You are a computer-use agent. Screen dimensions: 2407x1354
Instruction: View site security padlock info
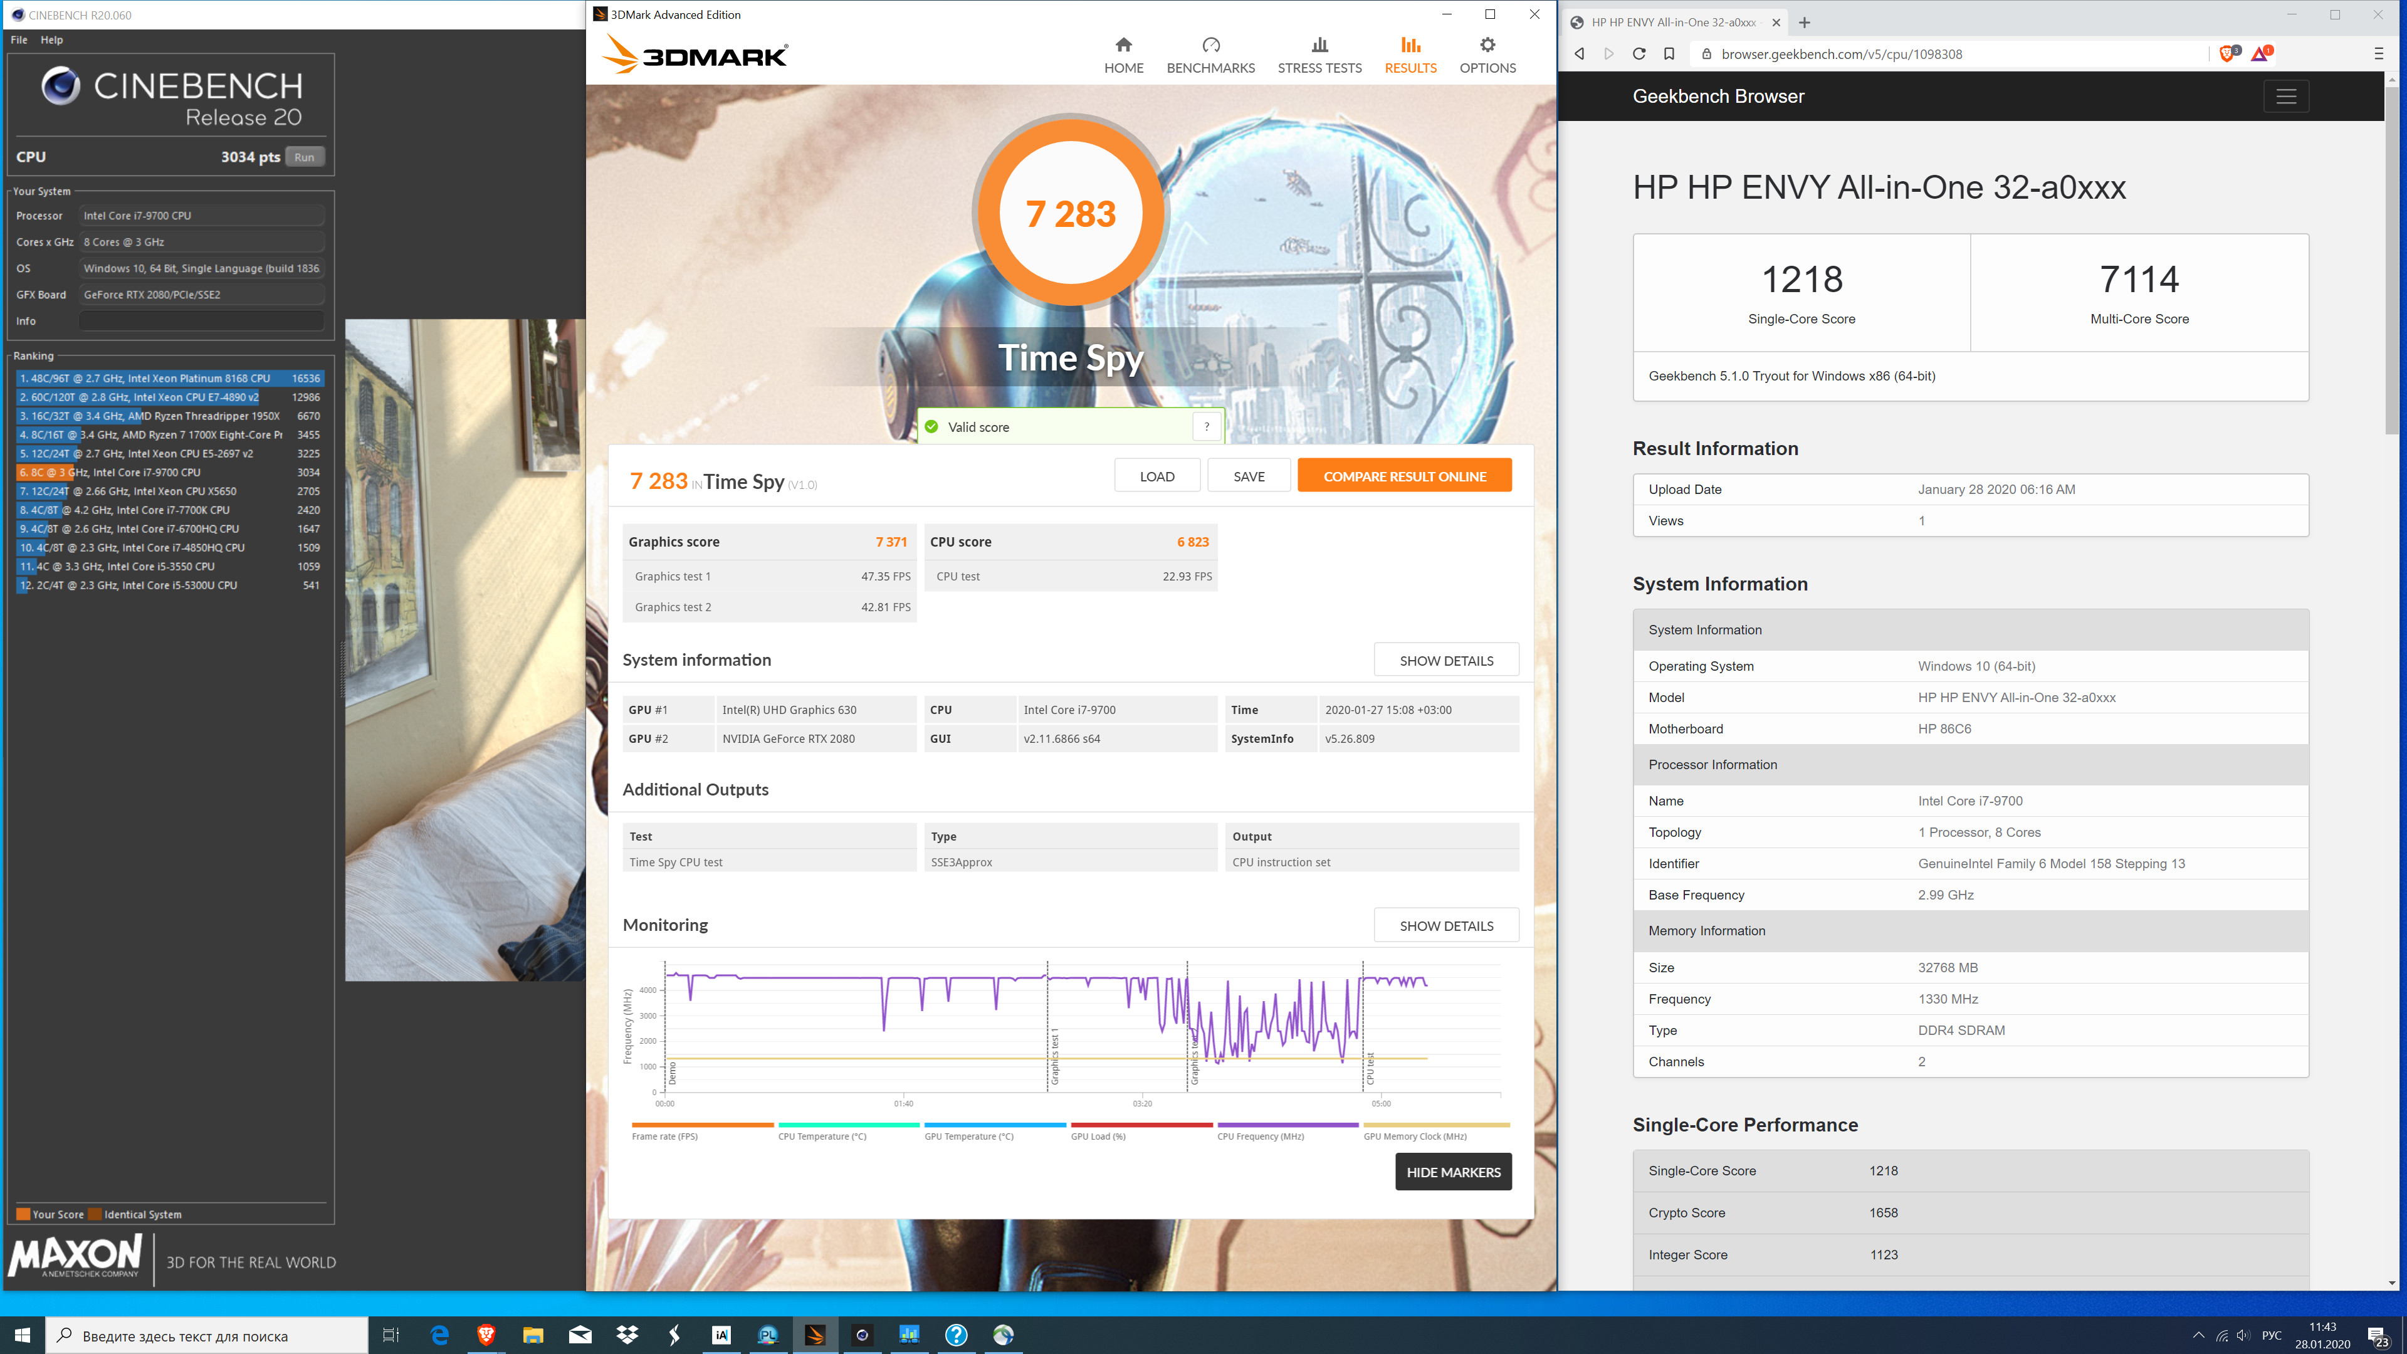(x=1705, y=54)
